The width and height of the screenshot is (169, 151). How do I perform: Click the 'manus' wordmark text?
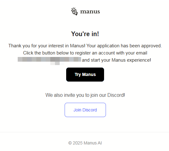tap(90, 12)
